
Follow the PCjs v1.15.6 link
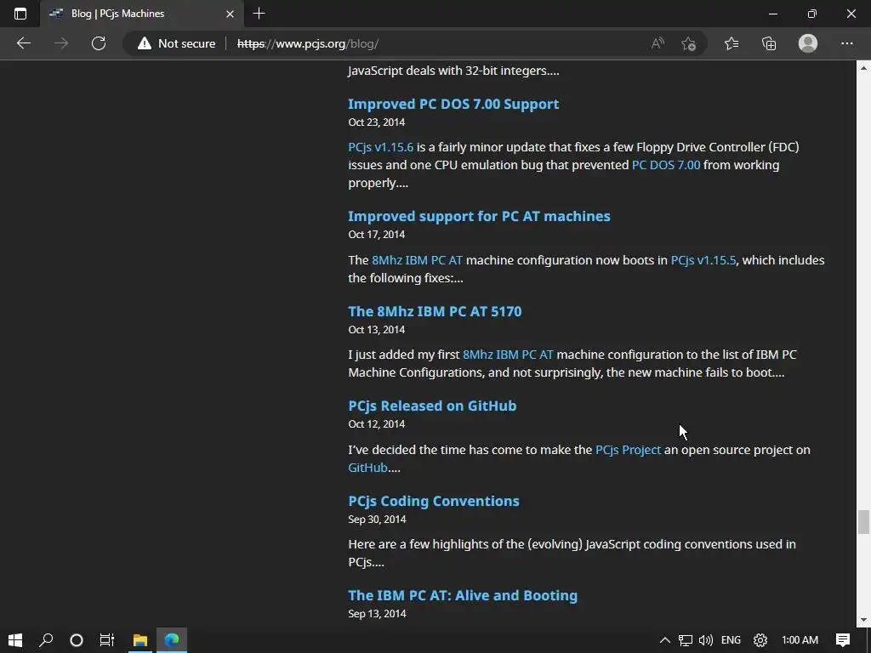coord(380,147)
